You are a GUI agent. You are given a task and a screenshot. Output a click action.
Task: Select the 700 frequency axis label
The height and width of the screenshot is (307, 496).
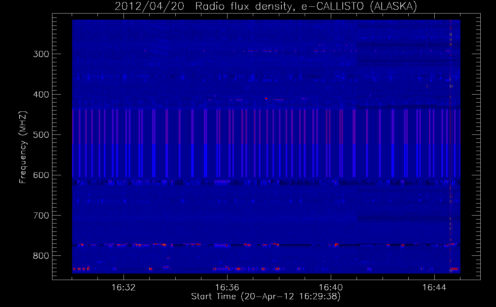click(41, 216)
